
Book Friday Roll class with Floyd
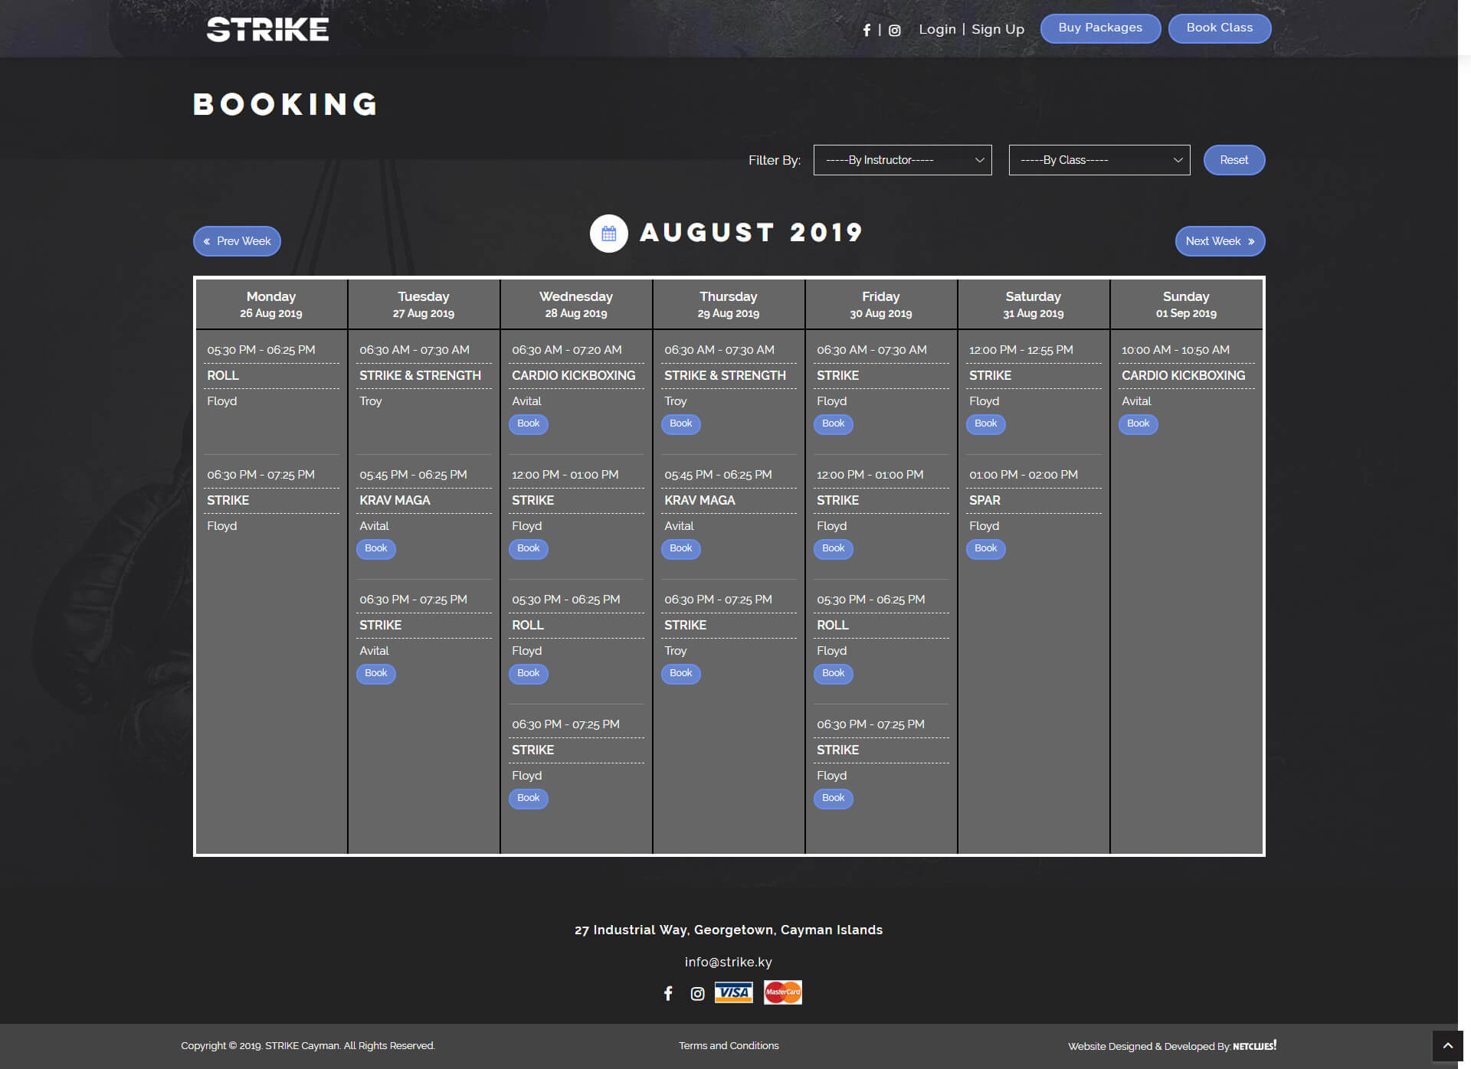834,673
